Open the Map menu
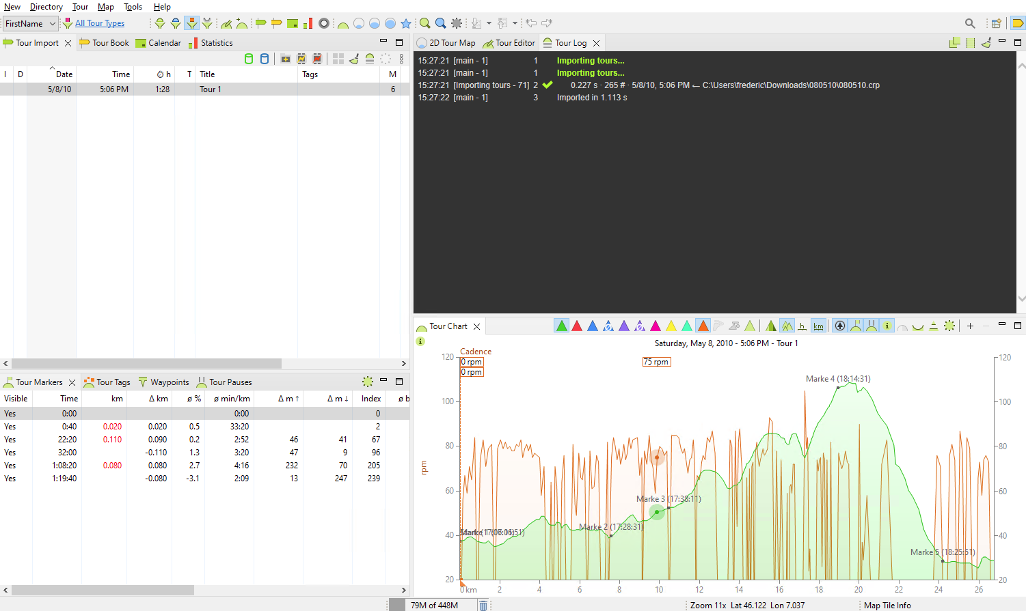This screenshot has width=1026, height=611. coord(105,6)
